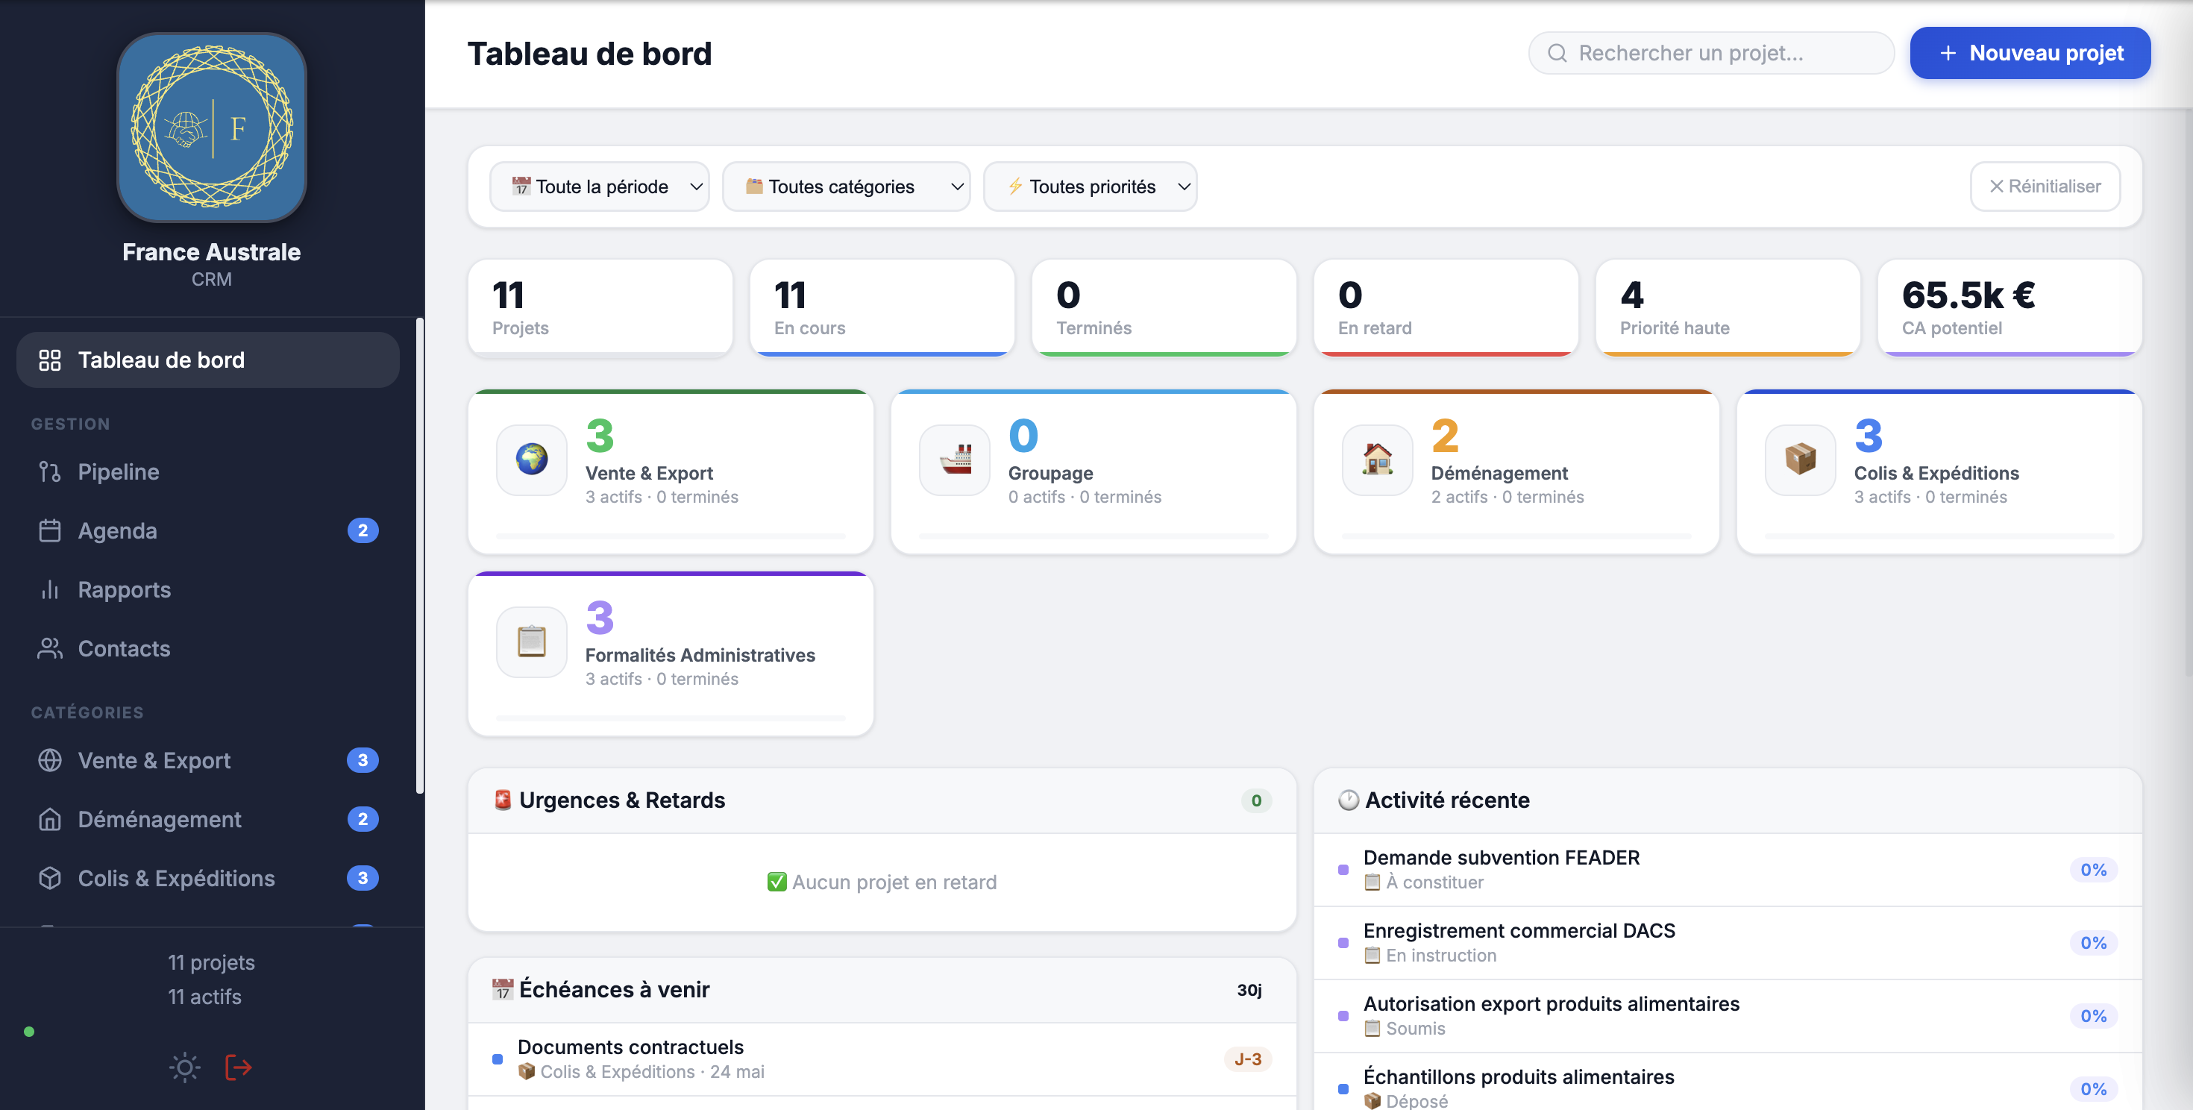Select Déménagement category in sidebar
The height and width of the screenshot is (1110, 2193).
207,819
